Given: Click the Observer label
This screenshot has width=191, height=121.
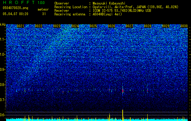Looking at the screenshot, I should 62,3.
